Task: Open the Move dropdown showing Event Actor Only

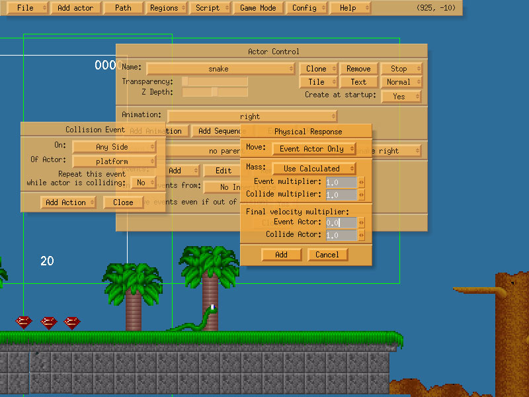Action: point(313,149)
